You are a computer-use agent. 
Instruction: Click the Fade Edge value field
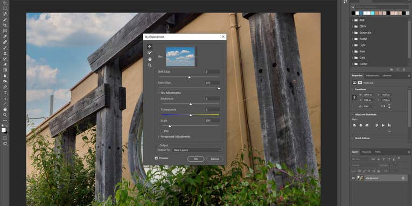(x=212, y=83)
